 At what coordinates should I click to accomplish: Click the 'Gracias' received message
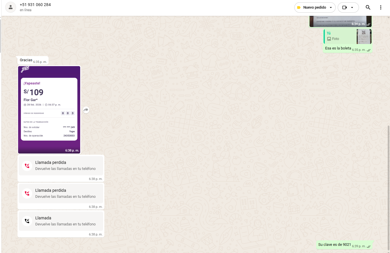(26, 60)
